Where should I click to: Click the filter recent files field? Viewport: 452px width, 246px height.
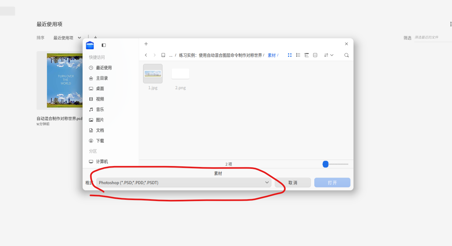click(x=433, y=37)
